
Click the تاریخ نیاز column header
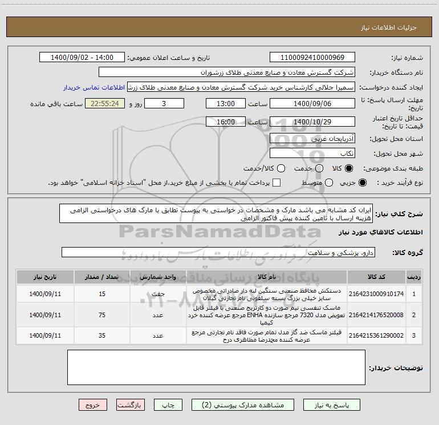click(x=45, y=277)
